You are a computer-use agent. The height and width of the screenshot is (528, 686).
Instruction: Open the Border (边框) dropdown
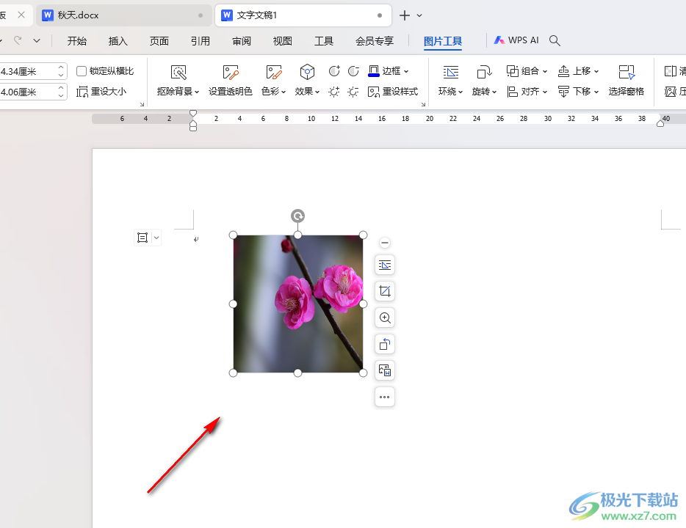(388, 70)
